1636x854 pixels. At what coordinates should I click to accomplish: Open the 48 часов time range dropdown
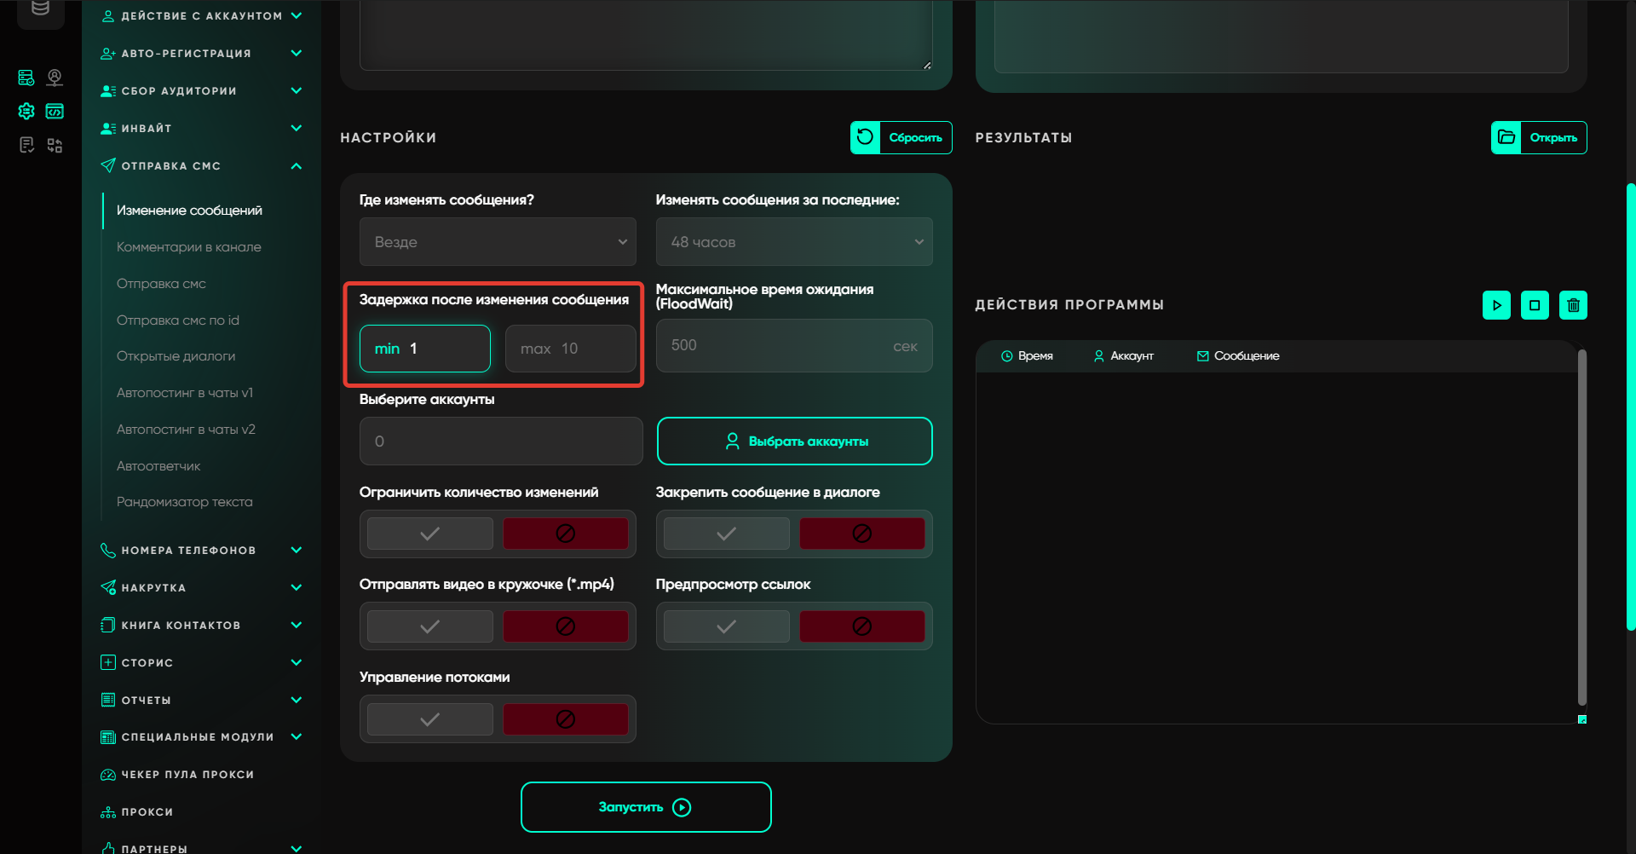click(793, 242)
